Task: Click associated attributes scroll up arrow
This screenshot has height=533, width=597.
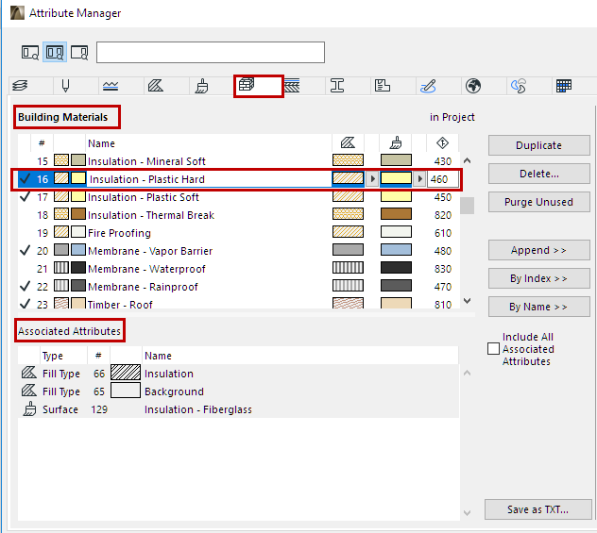Action: (x=468, y=373)
